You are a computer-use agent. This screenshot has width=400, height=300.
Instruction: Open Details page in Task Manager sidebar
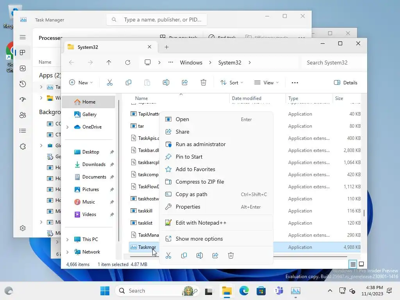pyautogui.click(x=23, y=131)
